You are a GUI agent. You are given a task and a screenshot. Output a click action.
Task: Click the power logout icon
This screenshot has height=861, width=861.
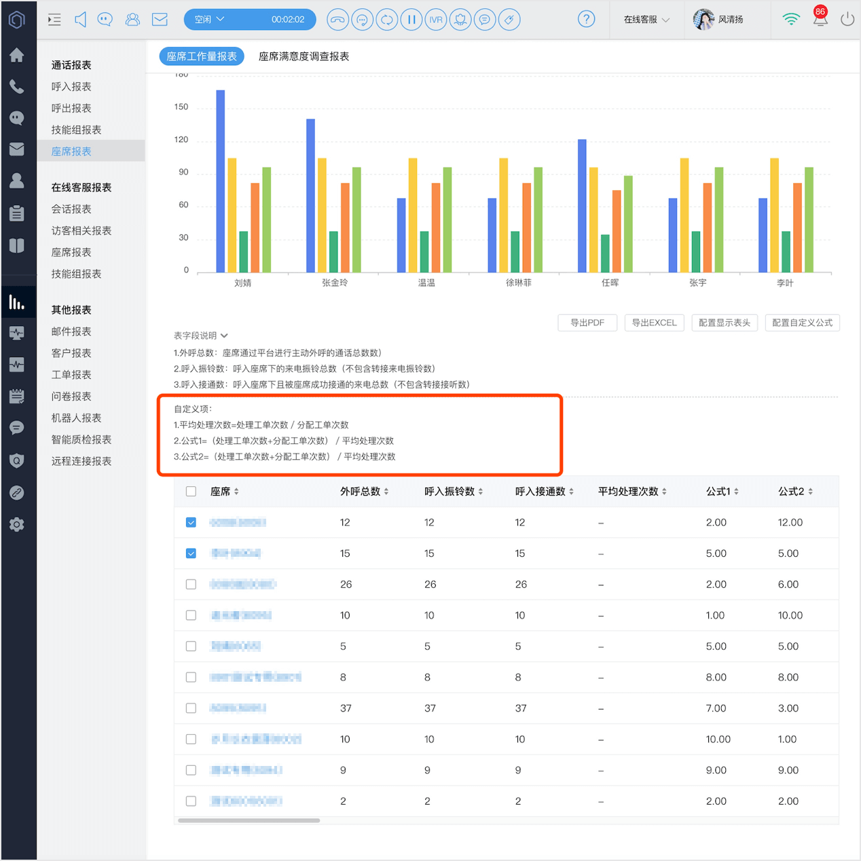847,20
